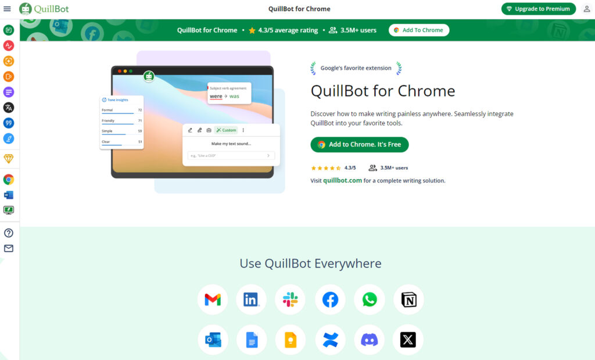Open the hamburger menu in header

pos(7,9)
